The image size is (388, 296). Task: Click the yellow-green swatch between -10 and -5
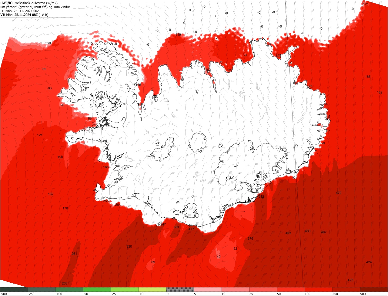coord(152,289)
